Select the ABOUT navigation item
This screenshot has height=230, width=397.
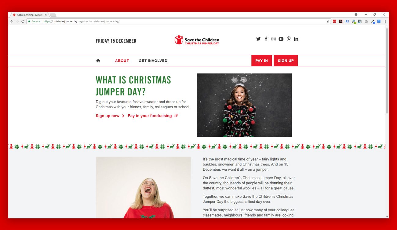point(122,61)
